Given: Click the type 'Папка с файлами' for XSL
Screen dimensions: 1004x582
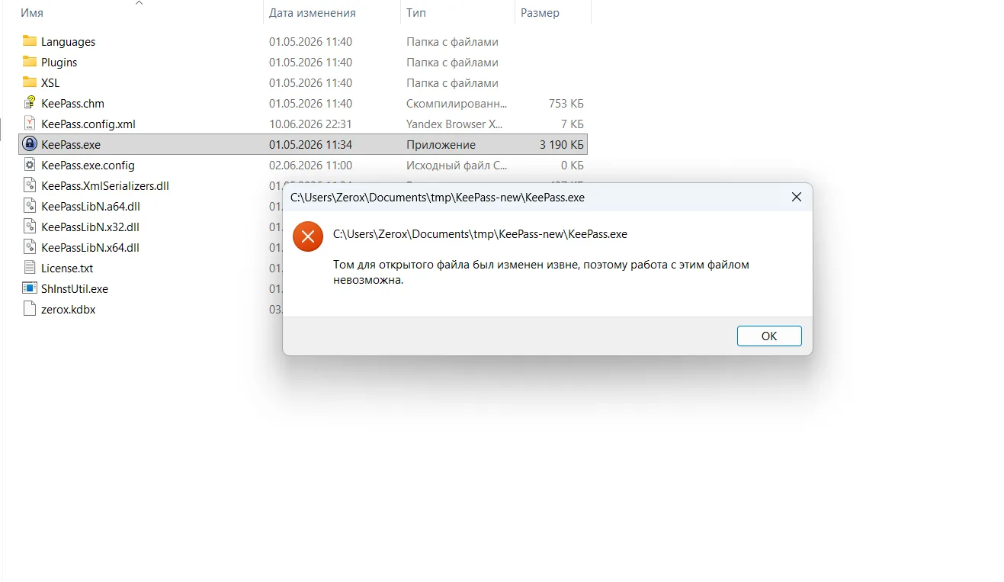Looking at the screenshot, I should point(452,83).
